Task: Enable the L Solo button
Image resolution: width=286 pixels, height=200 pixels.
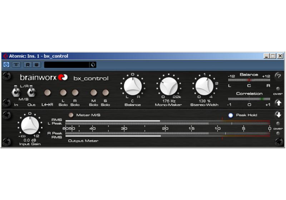Action: click(63, 93)
